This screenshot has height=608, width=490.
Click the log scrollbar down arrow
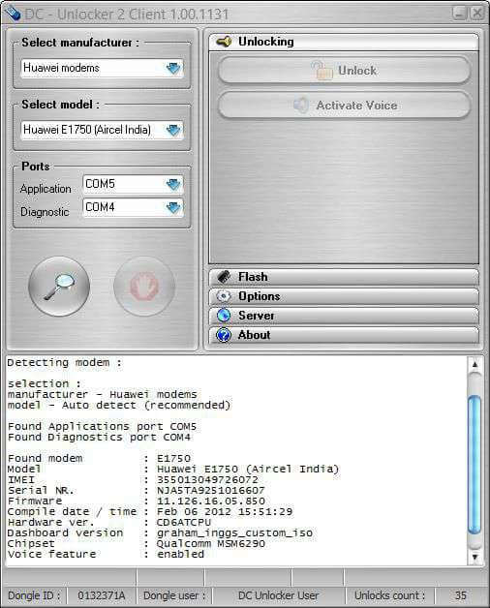tap(475, 557)
